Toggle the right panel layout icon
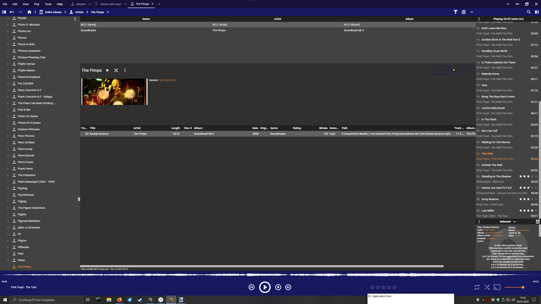Viewport: 541px width, 304px height. click(537, 12)
